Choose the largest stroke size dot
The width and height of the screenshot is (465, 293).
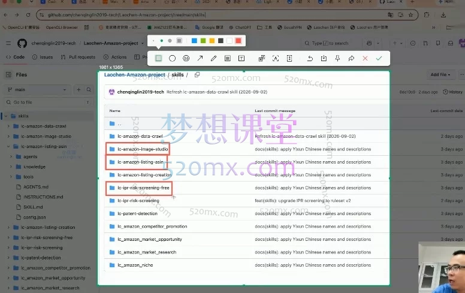pos(170,41)
